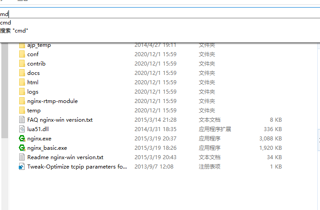
Task: Click the date '2013/9/7 12:08' of Tweak-Optimize file
Action: point(154,167)
